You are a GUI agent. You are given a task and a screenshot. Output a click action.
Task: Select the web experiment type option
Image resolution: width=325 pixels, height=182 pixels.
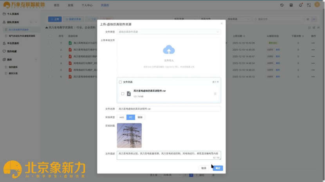click(x=121, y=117)
